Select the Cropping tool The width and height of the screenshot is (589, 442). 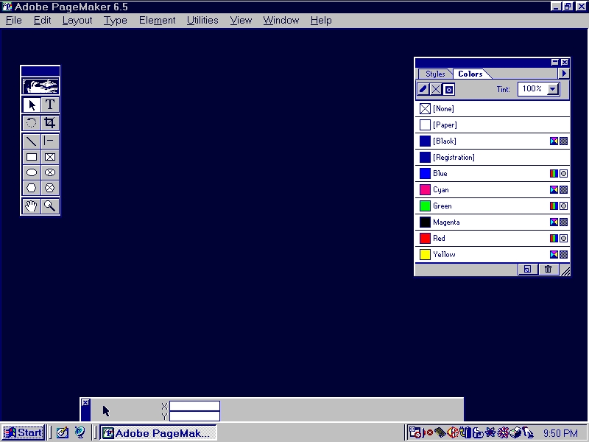coord(49,123)
